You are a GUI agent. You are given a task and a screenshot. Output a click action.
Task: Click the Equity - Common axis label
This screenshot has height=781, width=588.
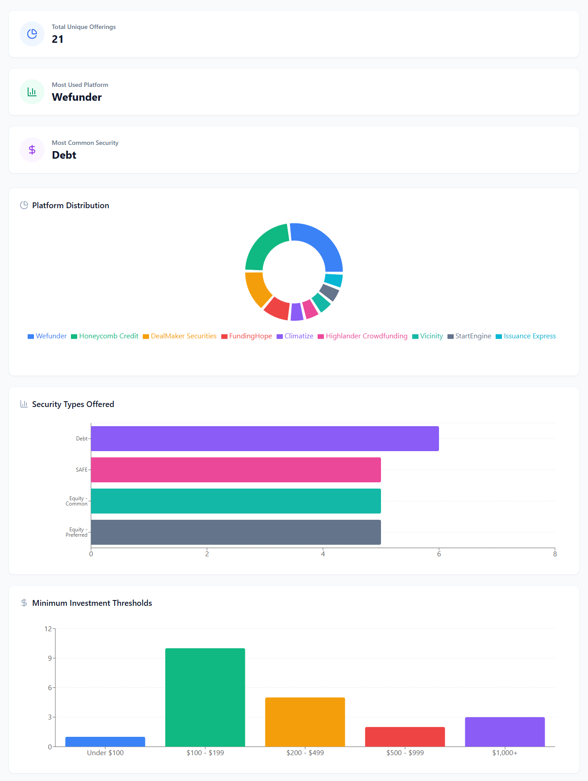click(x=77, y=501)
